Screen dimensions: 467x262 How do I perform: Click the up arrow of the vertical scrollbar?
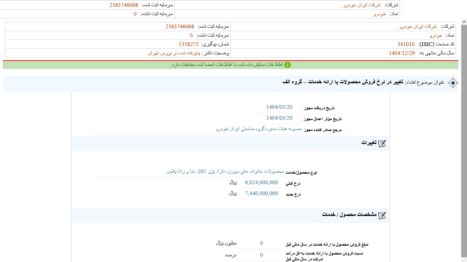(464, 22)
